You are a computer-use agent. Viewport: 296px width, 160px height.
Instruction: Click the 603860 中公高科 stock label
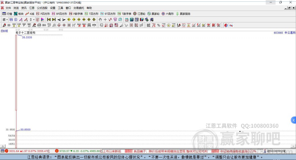tap(284, 33)
